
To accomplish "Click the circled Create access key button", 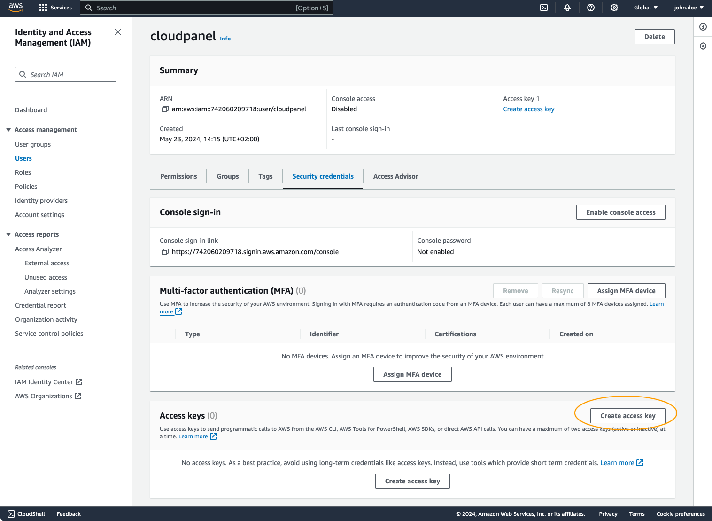I will click(x=627, y=416).
